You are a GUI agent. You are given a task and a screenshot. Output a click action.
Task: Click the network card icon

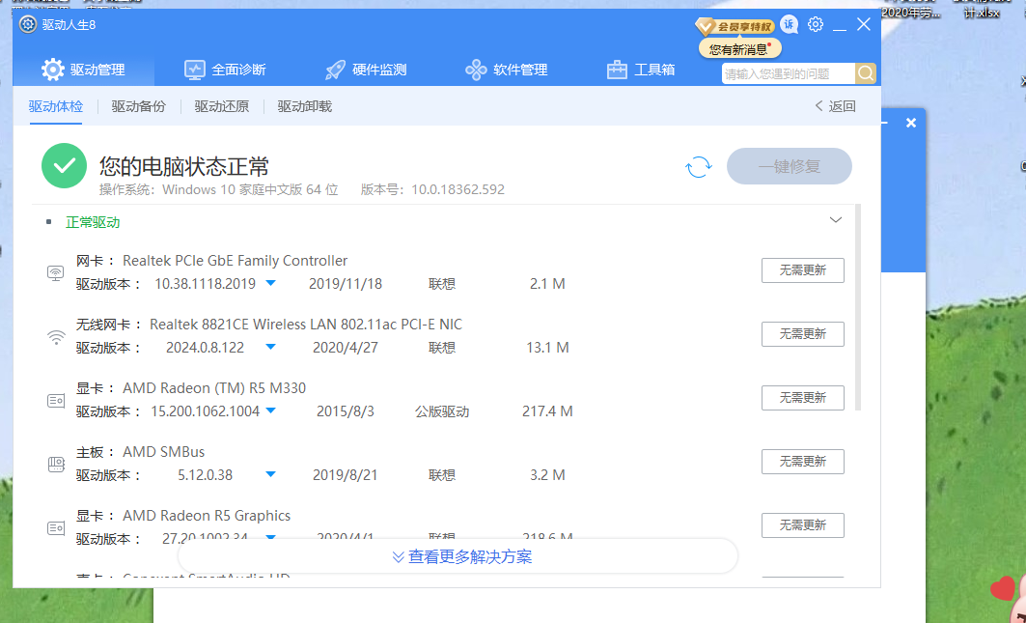(x=56, y=272)
